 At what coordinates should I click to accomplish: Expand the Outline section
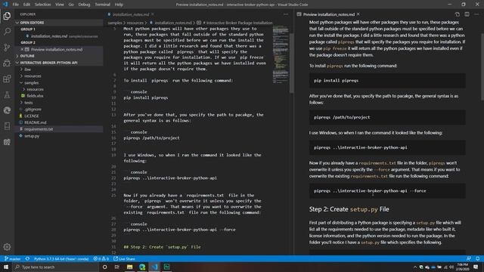pyautogui.click(x=59, y=56)
